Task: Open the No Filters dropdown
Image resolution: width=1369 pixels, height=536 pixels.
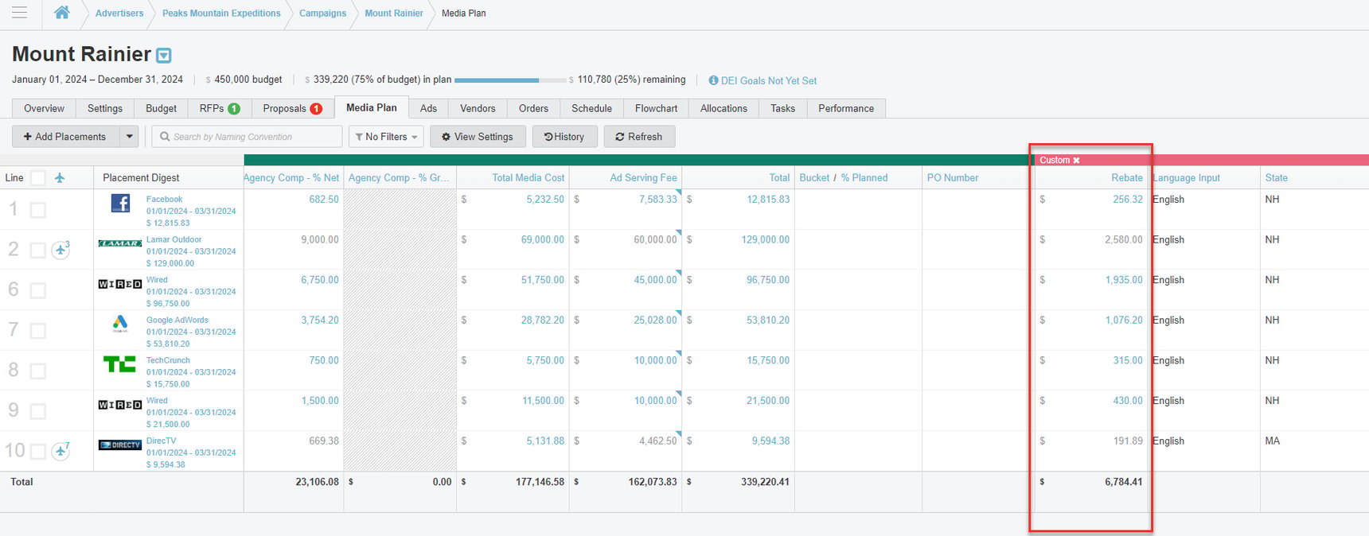Action: point(386,137)
